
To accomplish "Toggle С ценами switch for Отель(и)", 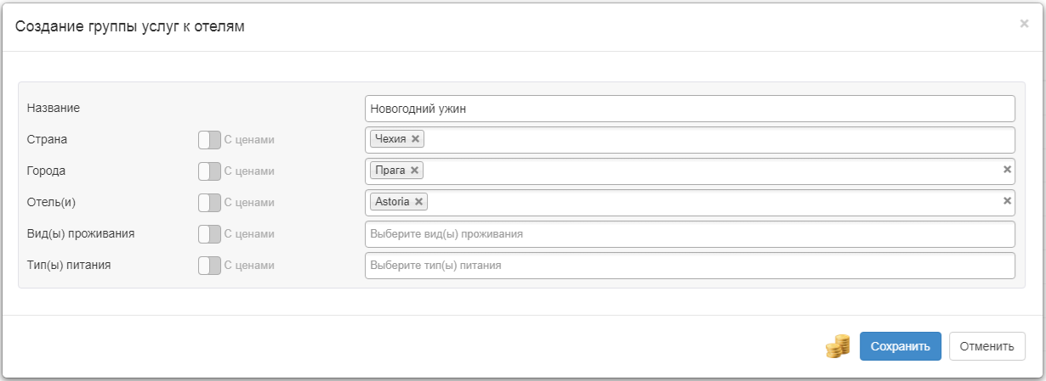I will (x=209, y=203).
